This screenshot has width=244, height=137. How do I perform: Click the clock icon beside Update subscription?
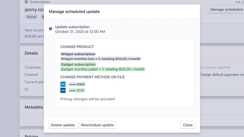pyautogui.click(x=51, y=29)
